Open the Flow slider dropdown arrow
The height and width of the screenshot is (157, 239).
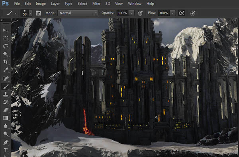tap(172, 13)
